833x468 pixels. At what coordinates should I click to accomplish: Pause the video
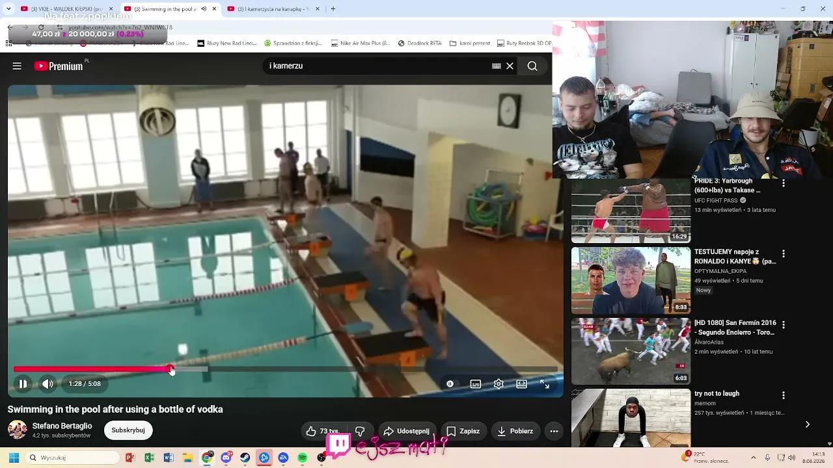pyautogui.click(x=23, y=384)
